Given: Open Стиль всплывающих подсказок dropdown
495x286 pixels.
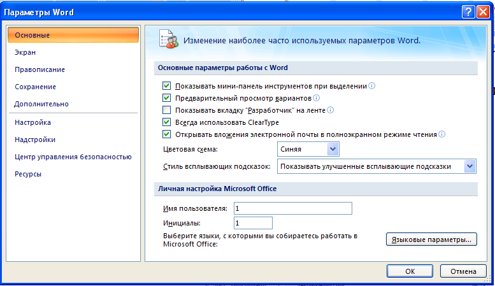Looking at the screenshot, I should 377,166.
